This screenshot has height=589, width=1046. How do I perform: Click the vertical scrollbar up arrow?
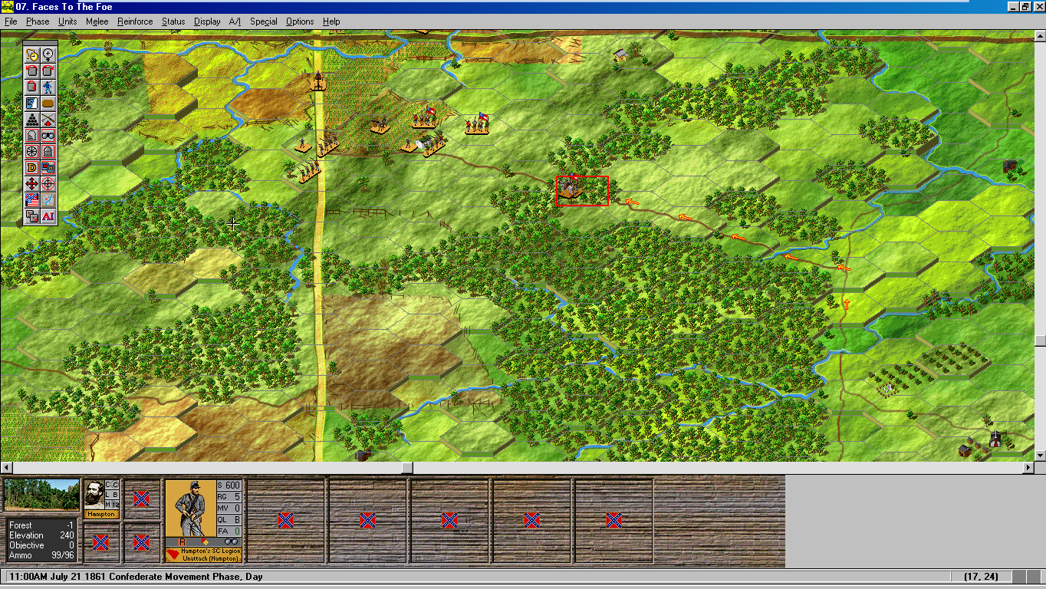(1040, 35)
